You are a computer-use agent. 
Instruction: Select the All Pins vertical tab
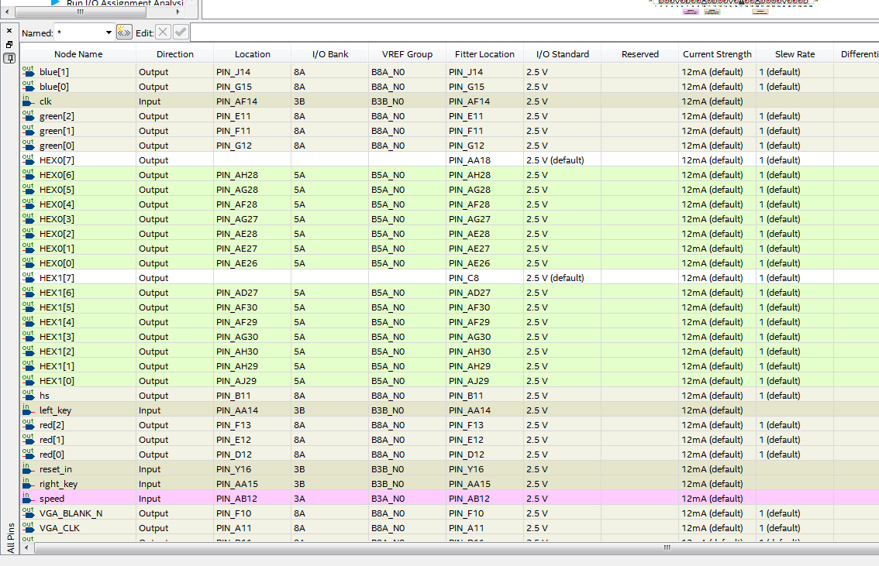pos(10,538)
